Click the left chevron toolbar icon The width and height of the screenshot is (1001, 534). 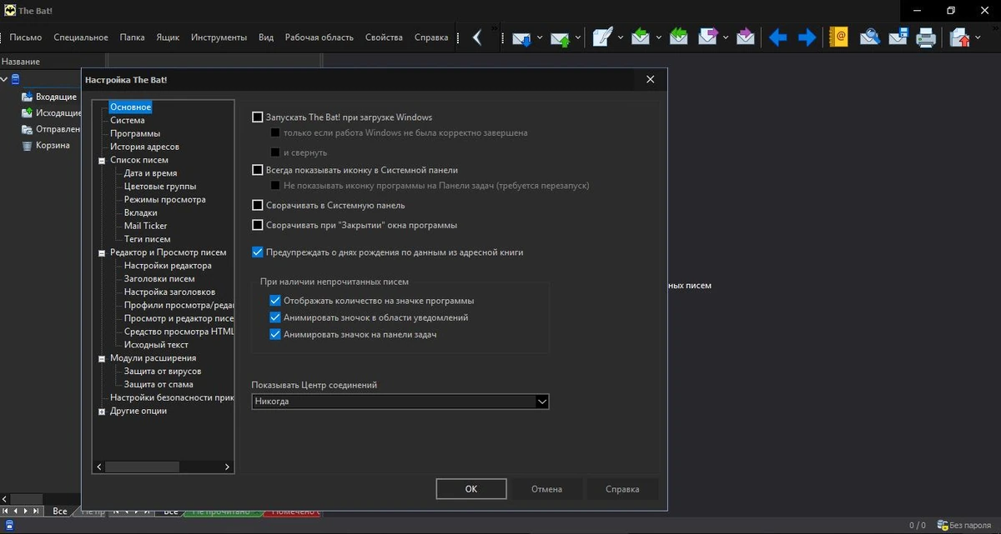(477, 37)
